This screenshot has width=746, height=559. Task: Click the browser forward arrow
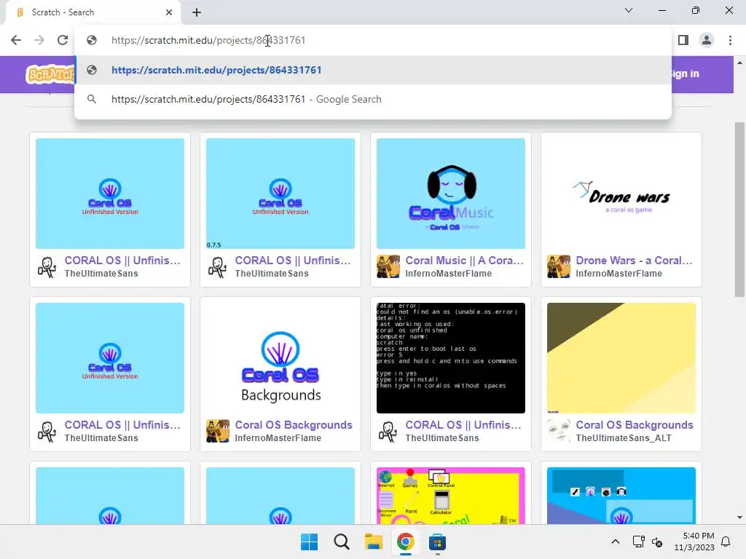click(39, 40)
